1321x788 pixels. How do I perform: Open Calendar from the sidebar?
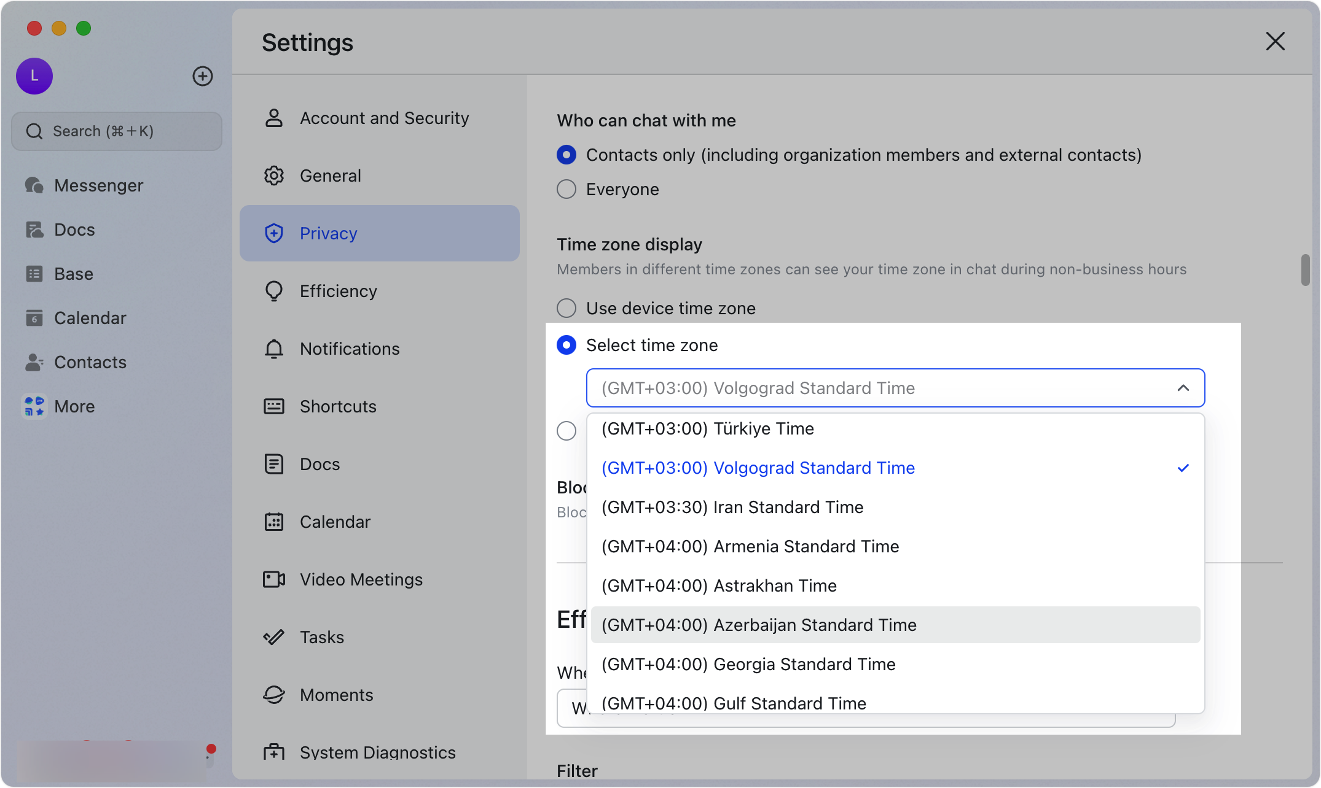click(90, 317)
